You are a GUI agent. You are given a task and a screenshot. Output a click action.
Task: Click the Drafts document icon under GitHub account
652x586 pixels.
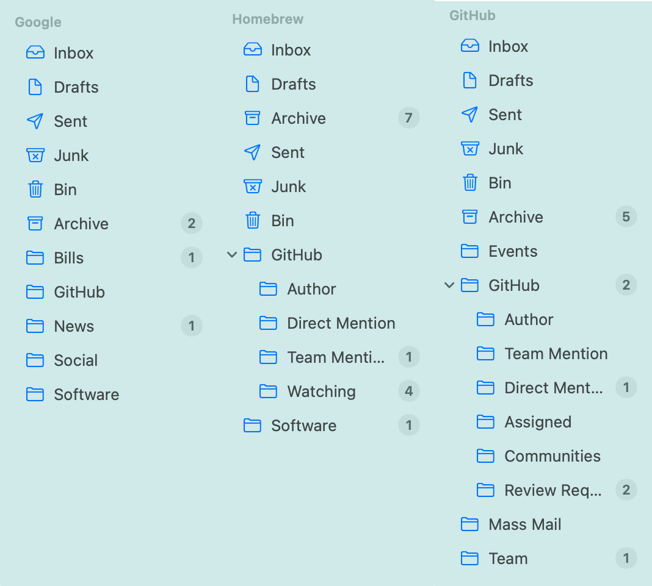470,80
